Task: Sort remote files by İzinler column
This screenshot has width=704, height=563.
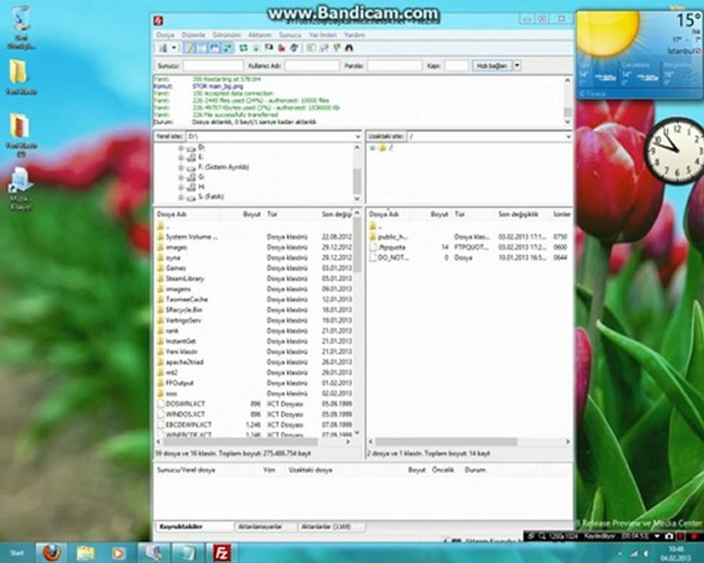Action: (562, 214)
